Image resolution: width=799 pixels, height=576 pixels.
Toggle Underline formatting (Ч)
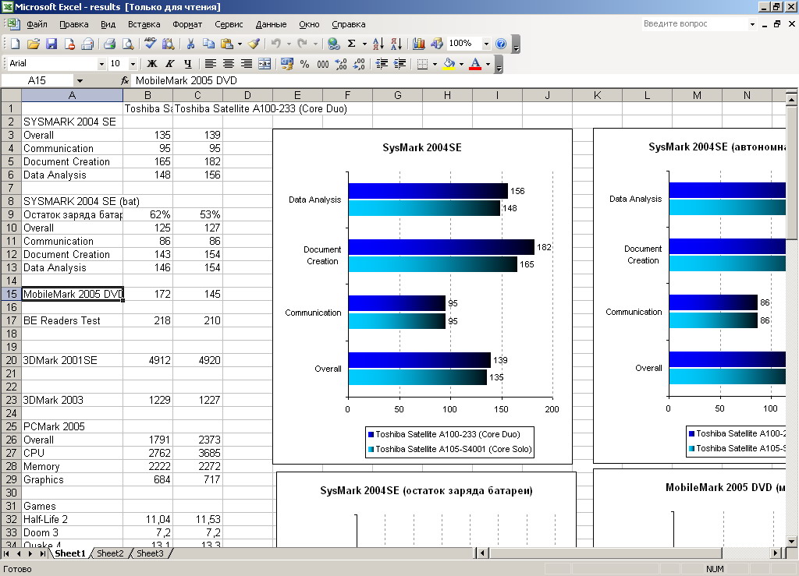[x=187, y=64]
